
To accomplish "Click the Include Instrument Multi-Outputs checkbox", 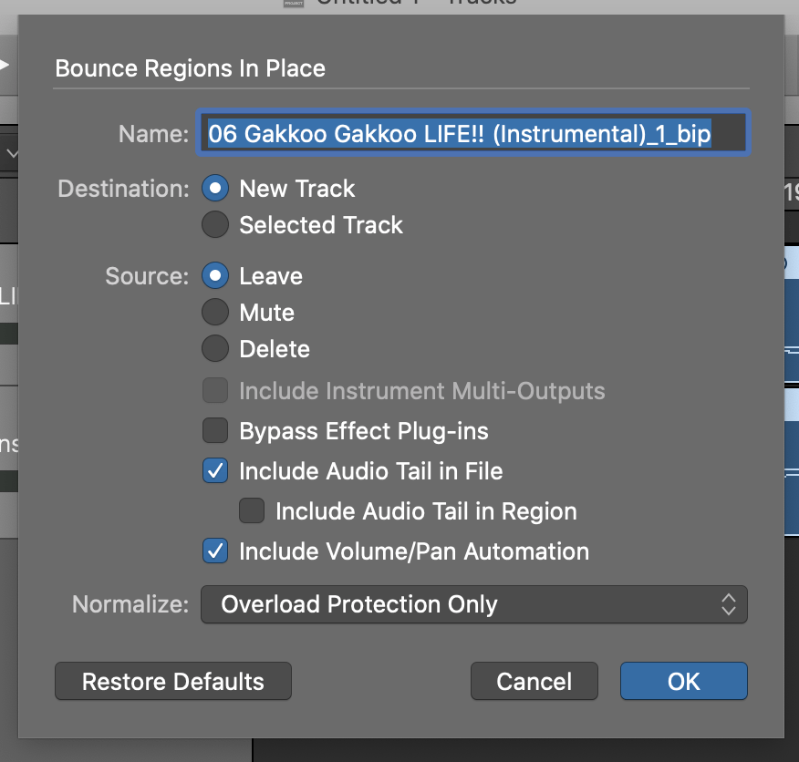I will point(215,392).
